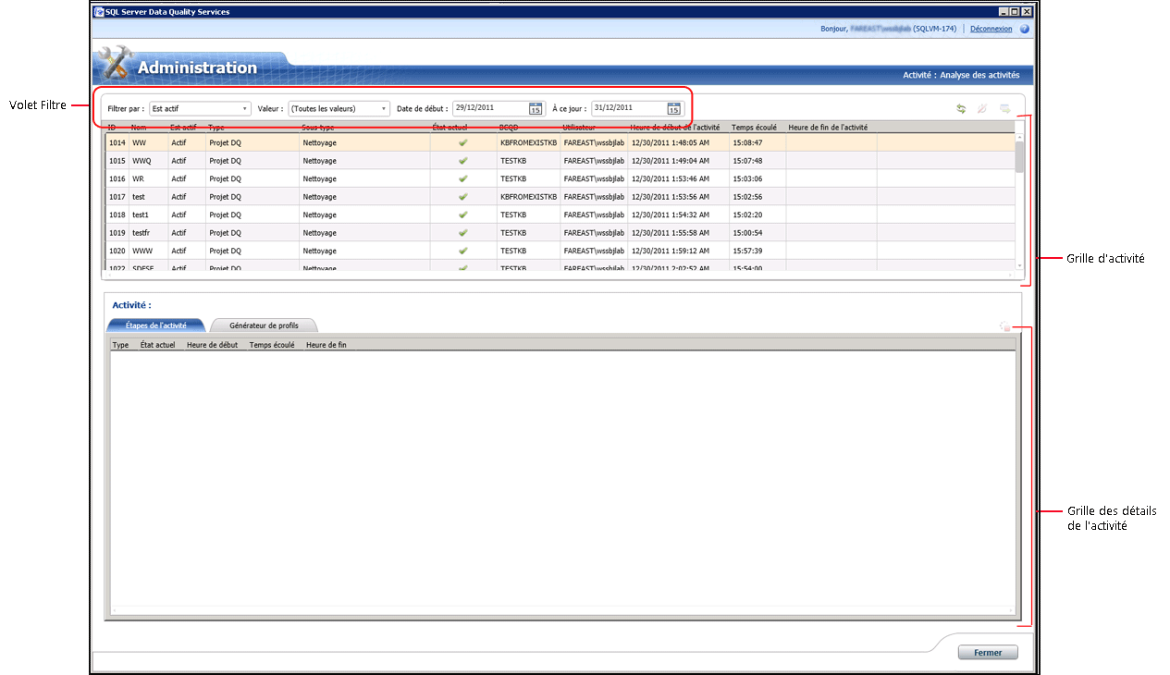The width and height of the screenshot is (1170, 675).
Task: Switch to Générateur de profils tab
Action: tap(265, 325)
